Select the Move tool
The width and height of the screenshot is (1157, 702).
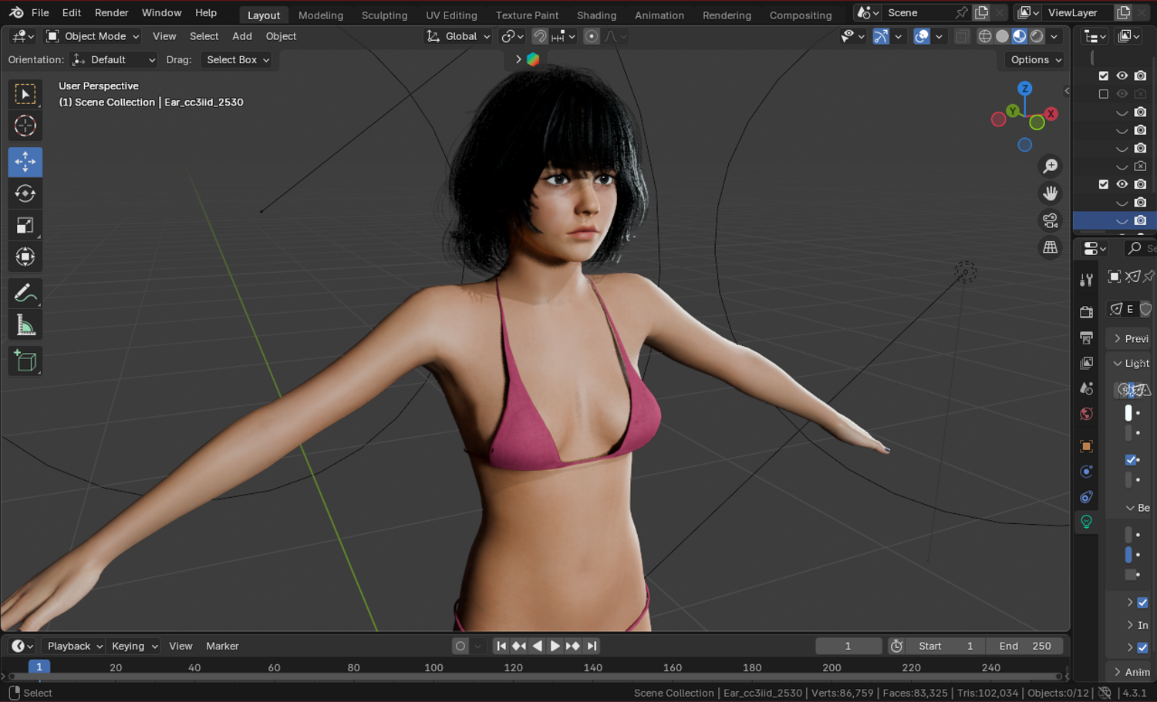pos(25,162)
